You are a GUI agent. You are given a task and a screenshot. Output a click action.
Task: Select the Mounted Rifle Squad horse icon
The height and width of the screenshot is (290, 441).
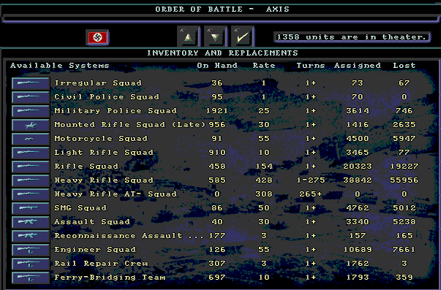[31, 125]
